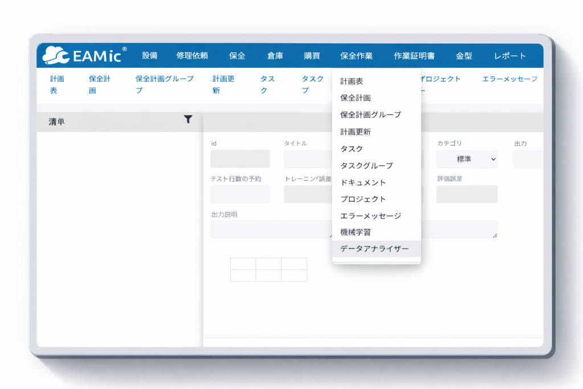Choose タスクグループ in the dropdown menu
583x389 pixels.
pyautogui.click(x=366, y=166)
